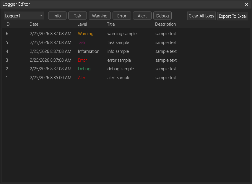Viewport: 252px width, 184px height.
Task: Click the ID 1 cell
Action: [x=7, y=78]
